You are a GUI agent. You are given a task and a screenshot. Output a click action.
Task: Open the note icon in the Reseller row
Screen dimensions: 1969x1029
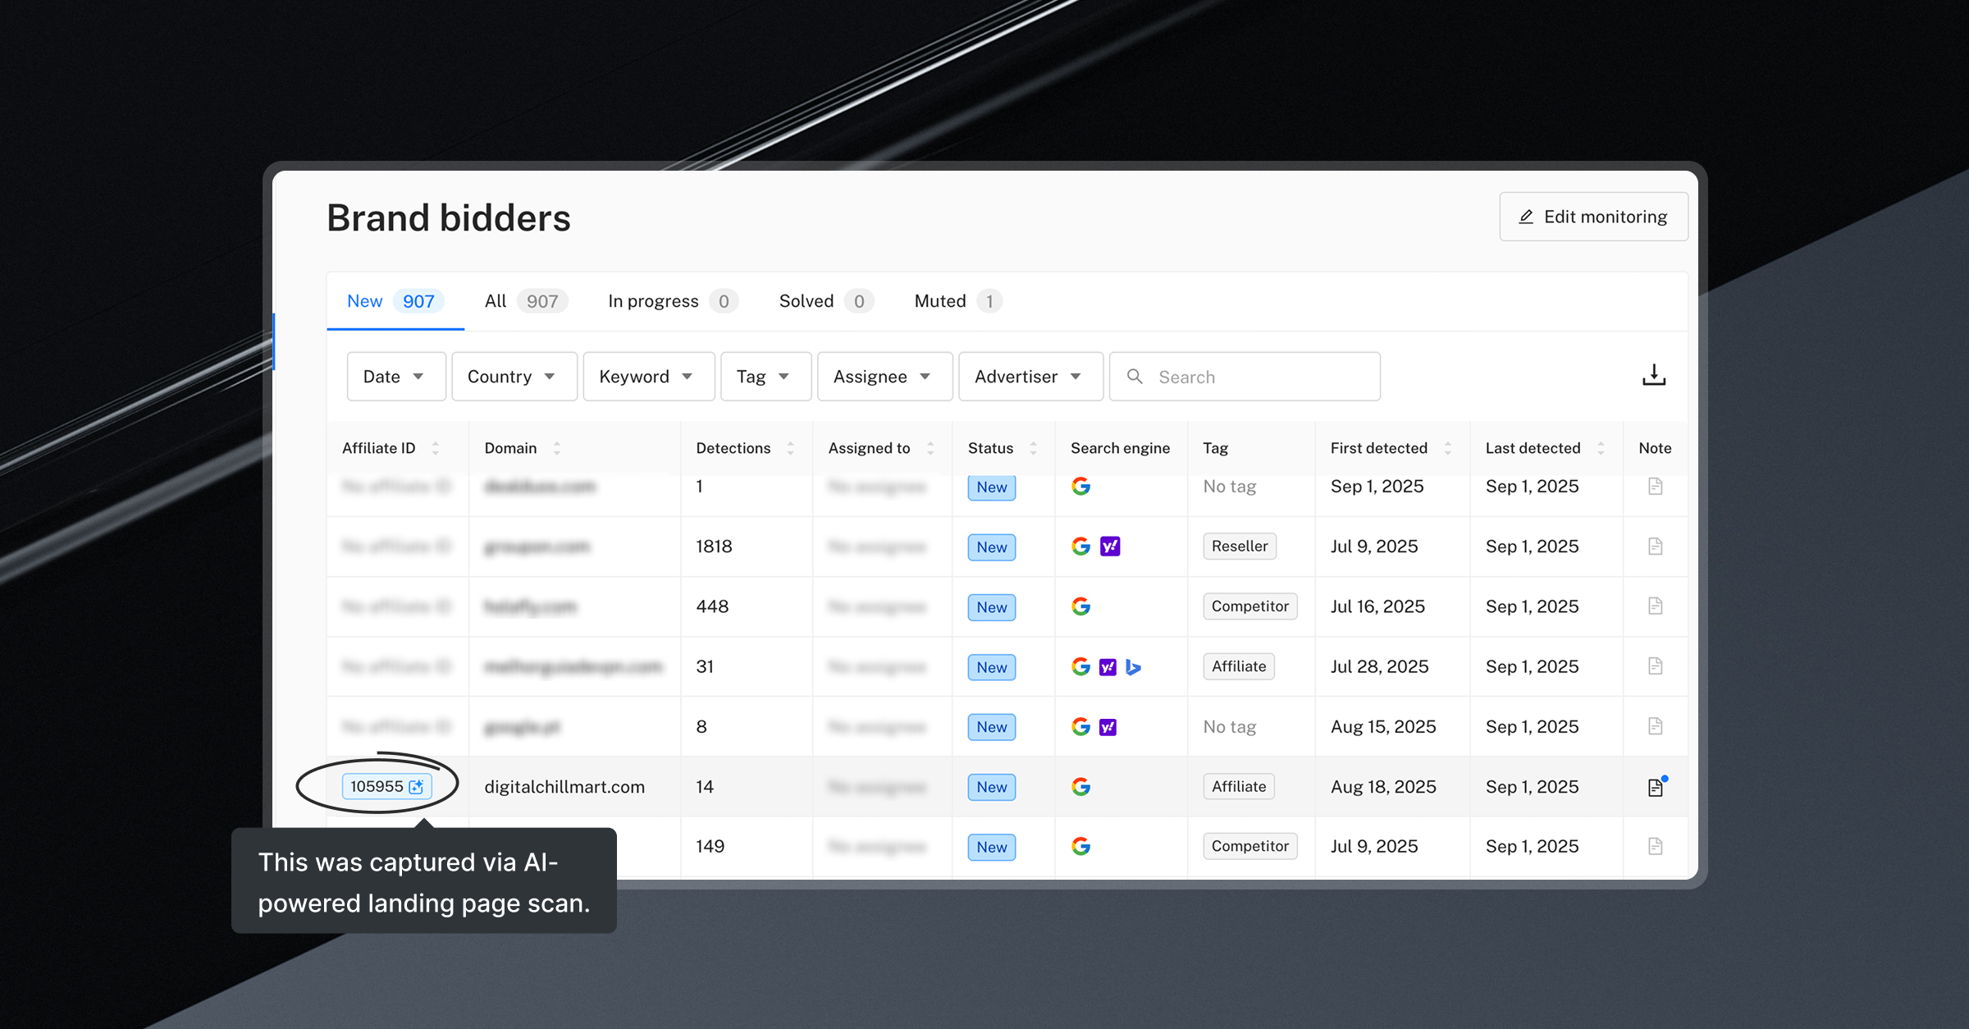pyautogui.click(x=1655, y=547)
